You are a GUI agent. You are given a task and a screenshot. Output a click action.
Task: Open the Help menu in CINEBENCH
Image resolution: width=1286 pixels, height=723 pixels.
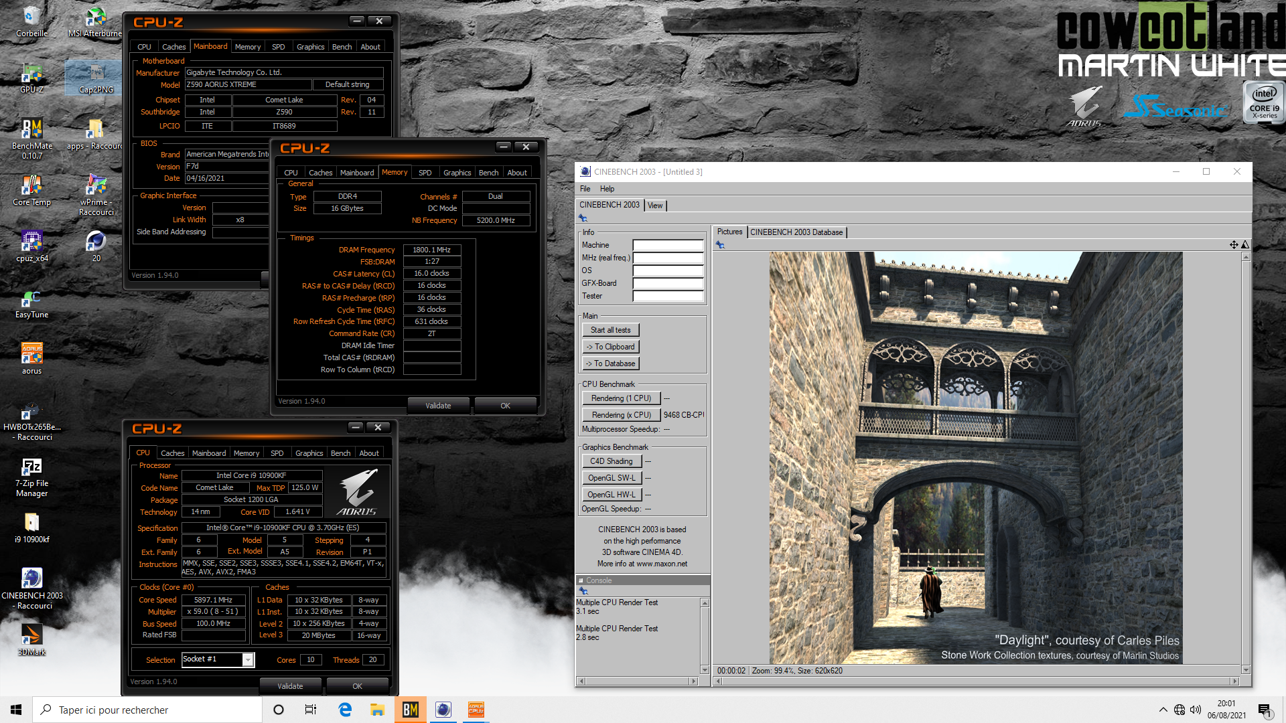tap(607, 189)
